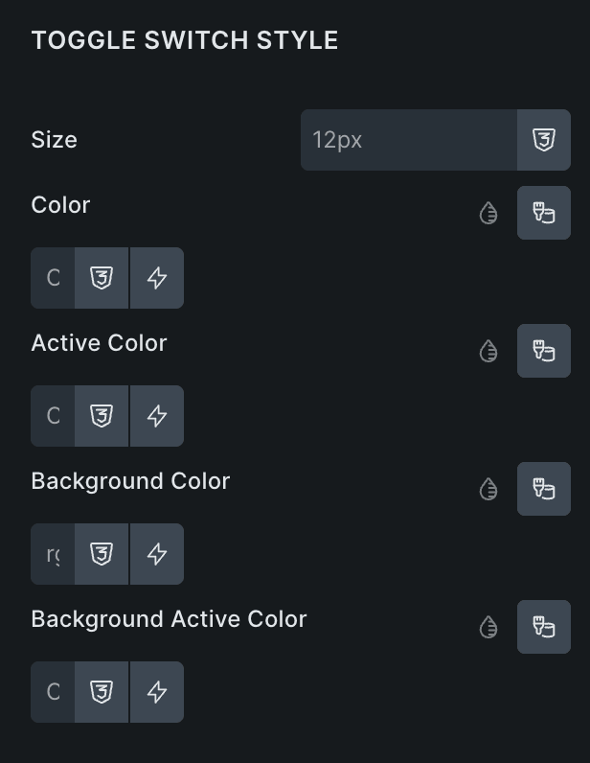Click the CSS variable icon under Background Color

(x=102, y=554)
